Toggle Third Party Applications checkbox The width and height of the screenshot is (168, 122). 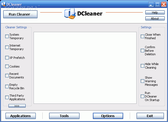click(x=7, y=97)
